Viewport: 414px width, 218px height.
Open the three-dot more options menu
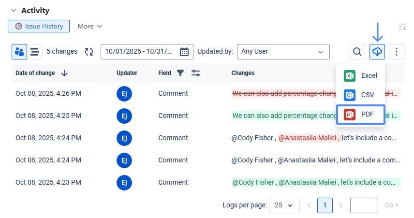pos(397,52)
